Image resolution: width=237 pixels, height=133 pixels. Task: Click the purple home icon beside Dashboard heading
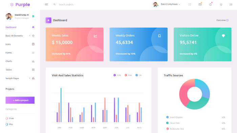click(x=48, y=20)
